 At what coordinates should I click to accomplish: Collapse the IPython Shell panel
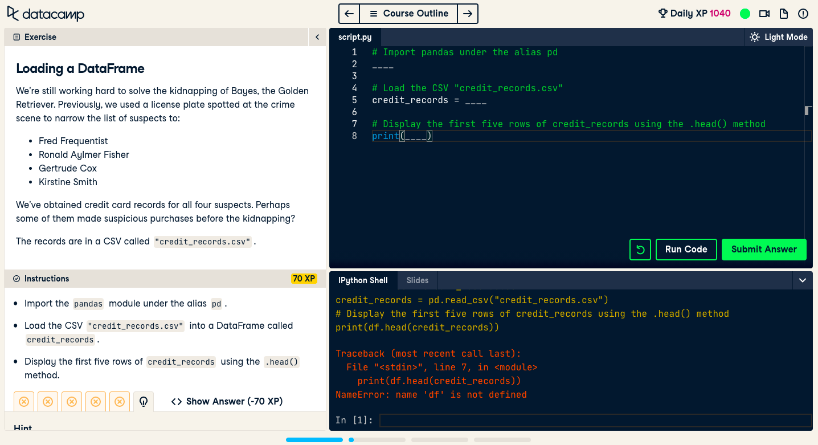click(x=803, y=280)
